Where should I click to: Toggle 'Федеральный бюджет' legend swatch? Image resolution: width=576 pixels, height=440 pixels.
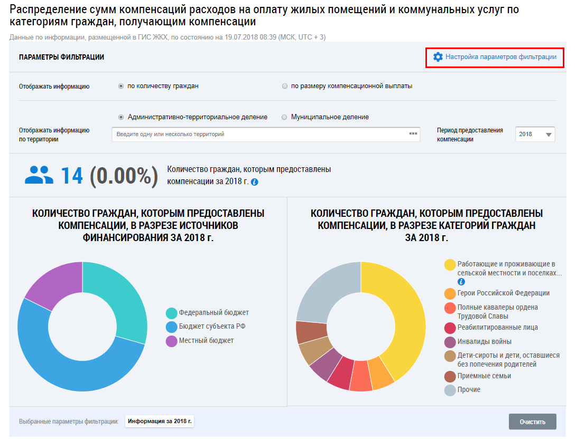coord(171,313)
